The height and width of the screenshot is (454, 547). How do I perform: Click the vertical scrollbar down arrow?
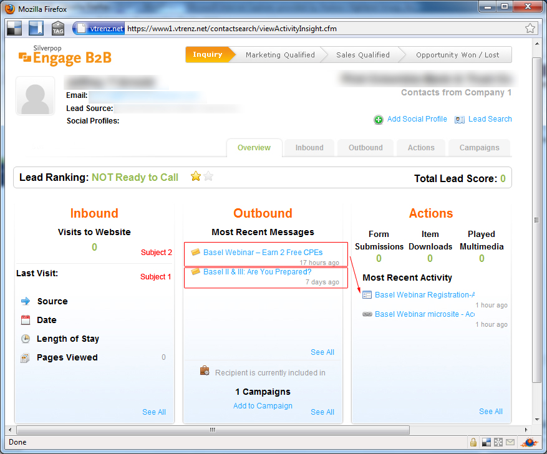(537, 419)
